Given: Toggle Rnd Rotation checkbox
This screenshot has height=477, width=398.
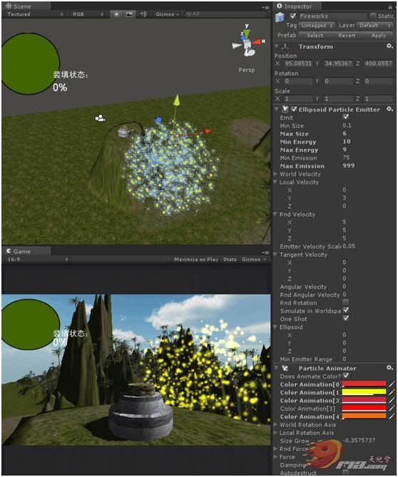Looking at the screenshot, I should coord(346,302).
